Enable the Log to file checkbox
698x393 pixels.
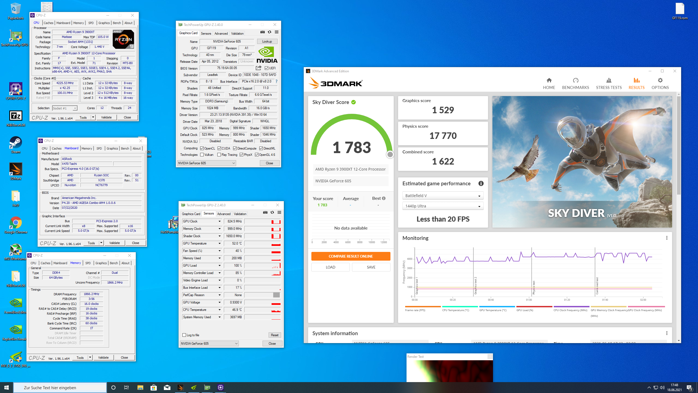click(x=184, y=335)
